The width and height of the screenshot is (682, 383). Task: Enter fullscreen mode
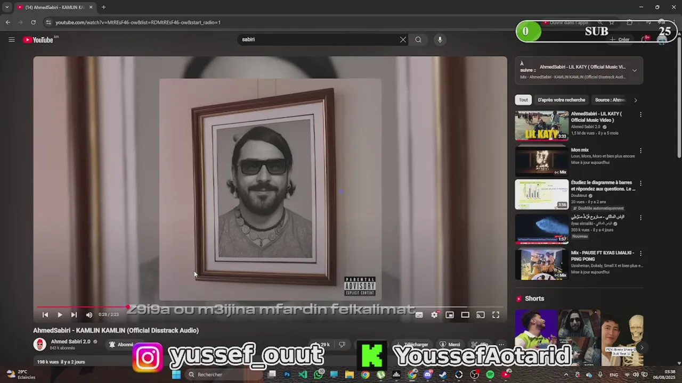(x=496, y=315)
